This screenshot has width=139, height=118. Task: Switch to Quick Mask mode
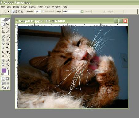point(7,79)
